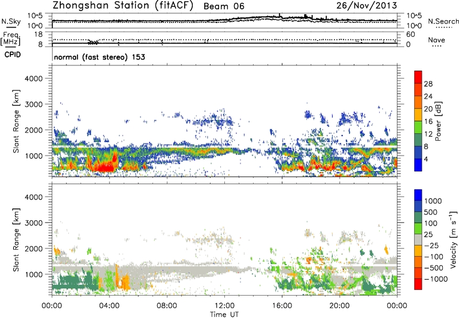Viewport: 459px width, 318px height.
Task: Click the '28' Power colorbar value
Action: pos(428,84)
